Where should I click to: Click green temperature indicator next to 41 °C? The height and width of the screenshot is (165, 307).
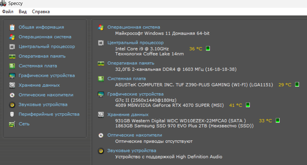(x=248, y=105)
